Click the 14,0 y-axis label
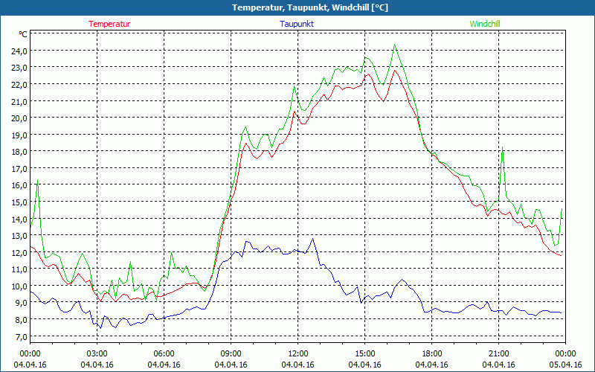 (19, 219)
